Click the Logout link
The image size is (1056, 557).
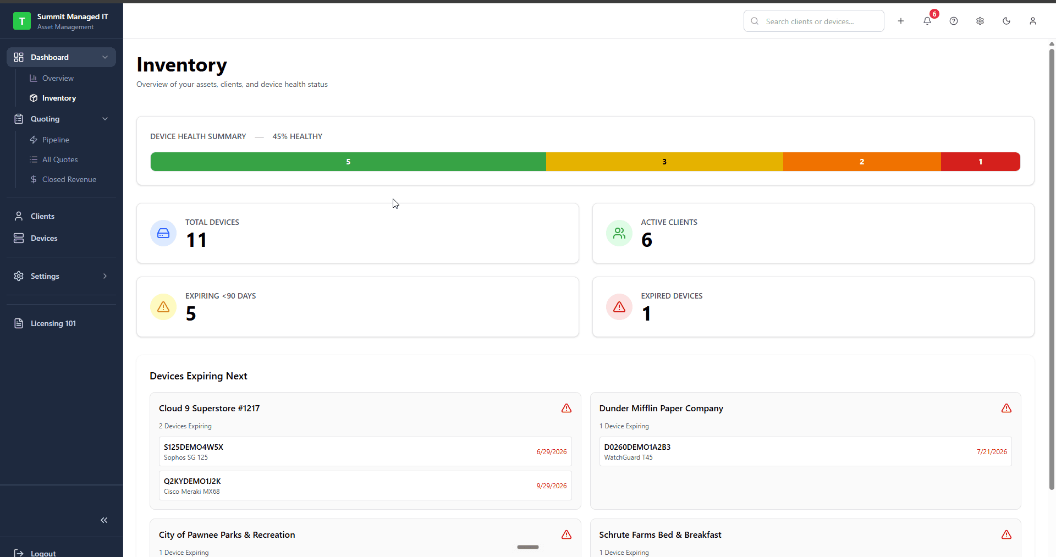(43, 553)
